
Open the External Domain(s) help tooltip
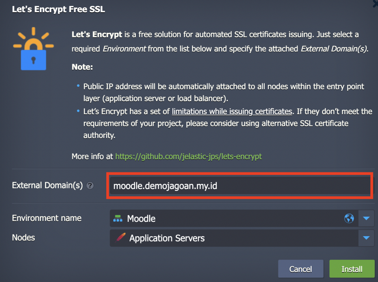pyautogui.click(x=89, y=186)
